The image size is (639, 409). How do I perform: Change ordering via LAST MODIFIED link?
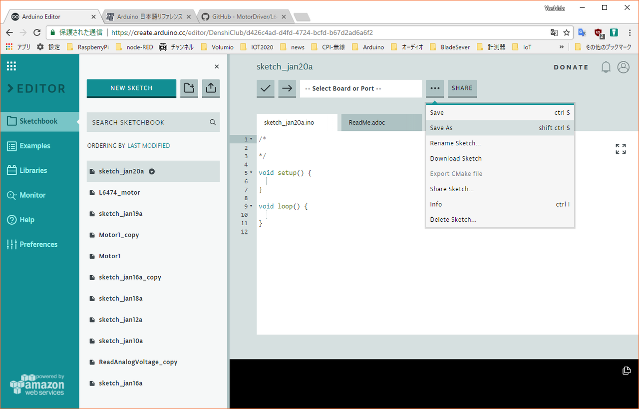pos(149,146)
